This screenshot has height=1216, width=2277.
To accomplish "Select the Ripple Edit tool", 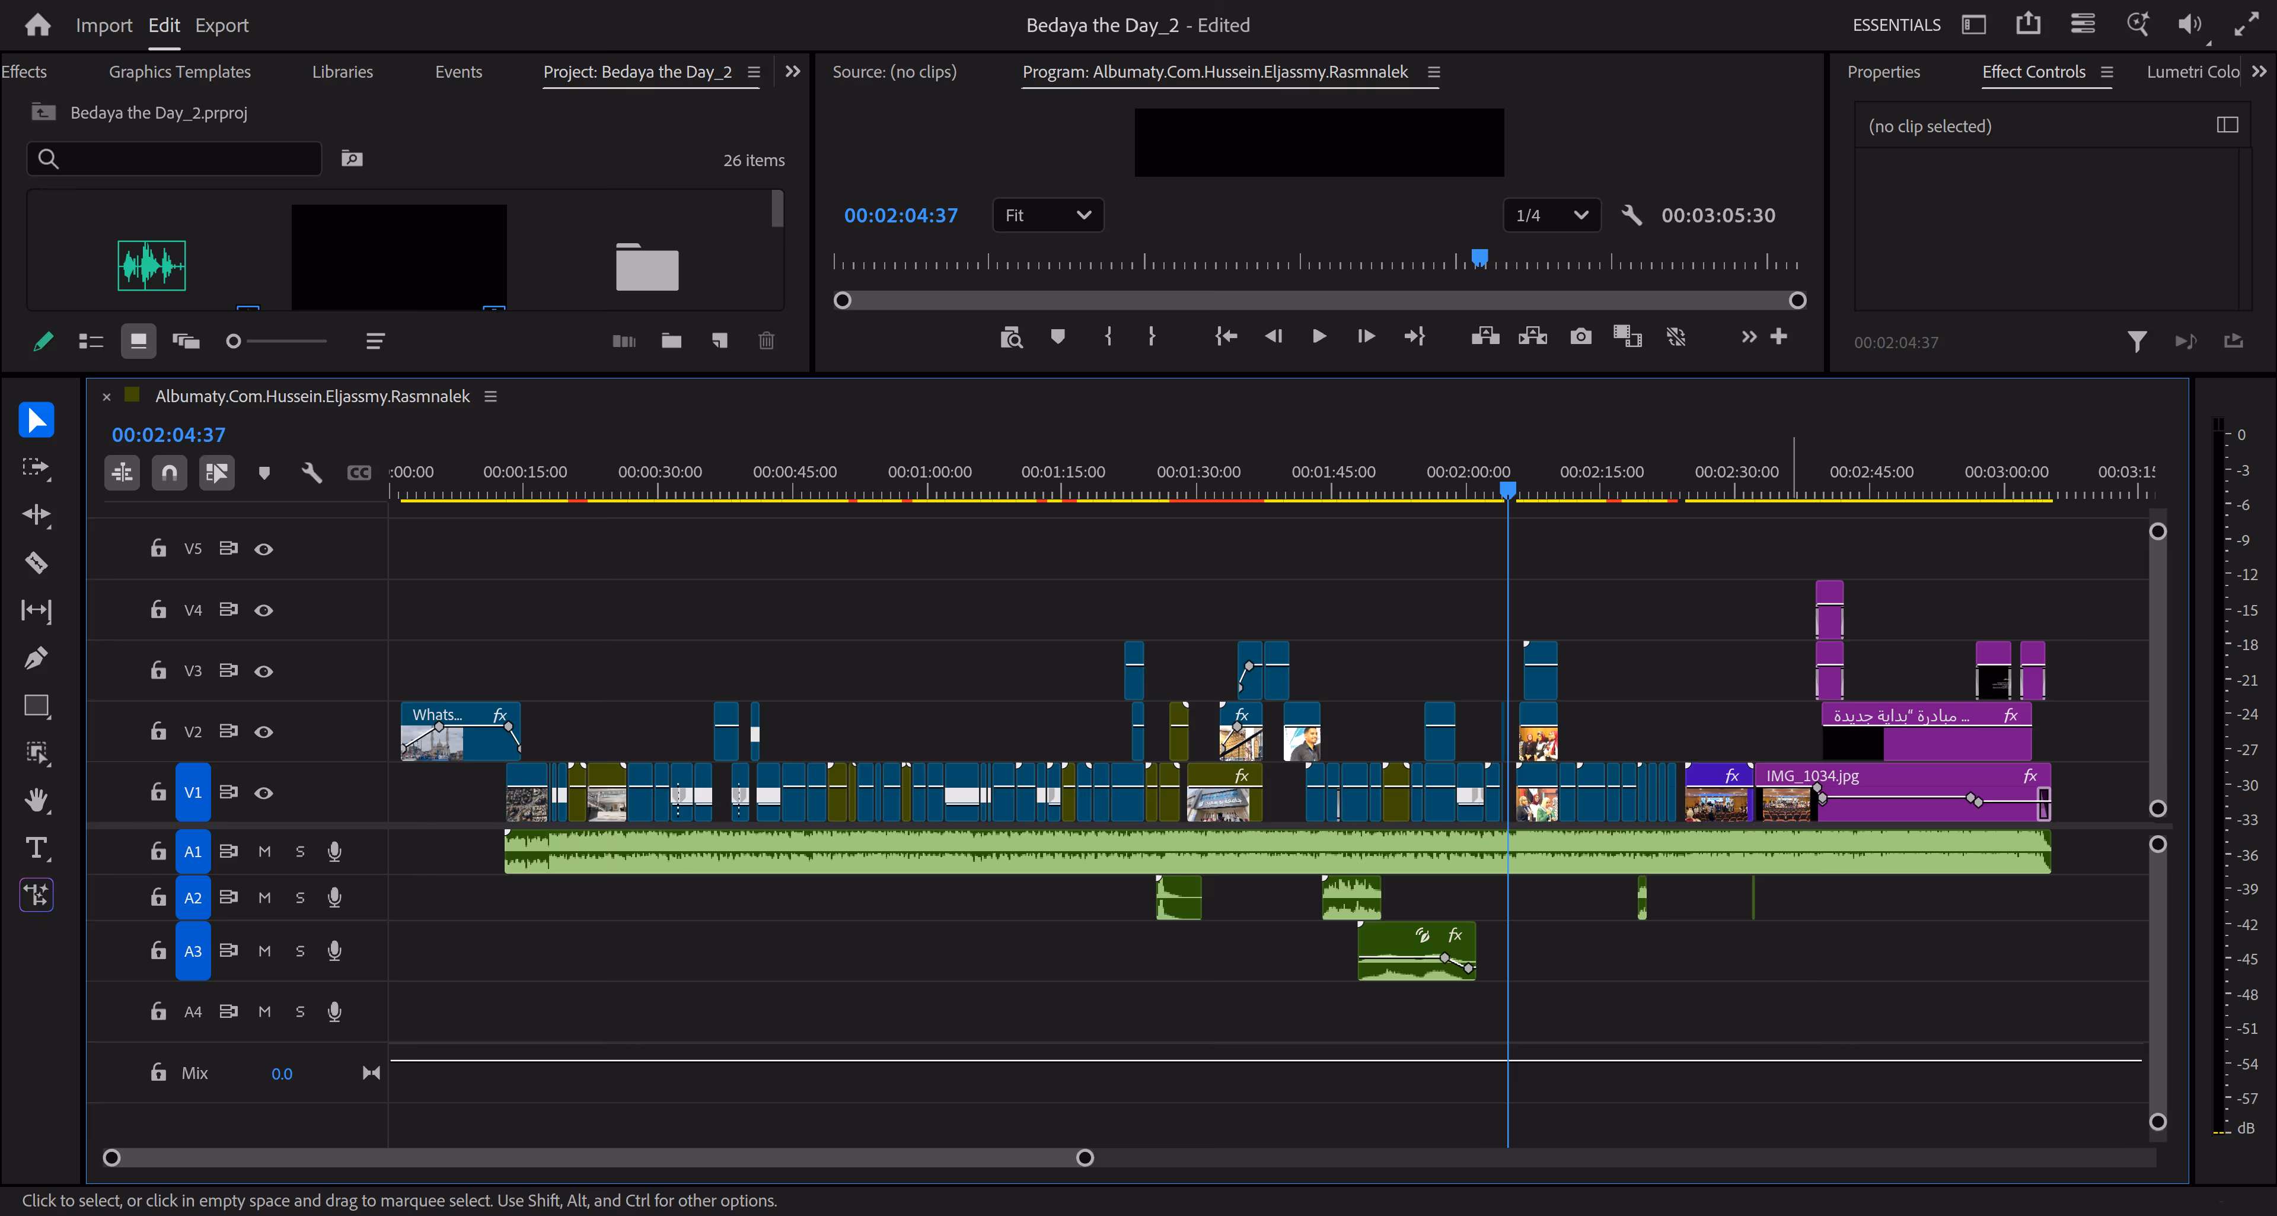I will pos(36,515).
